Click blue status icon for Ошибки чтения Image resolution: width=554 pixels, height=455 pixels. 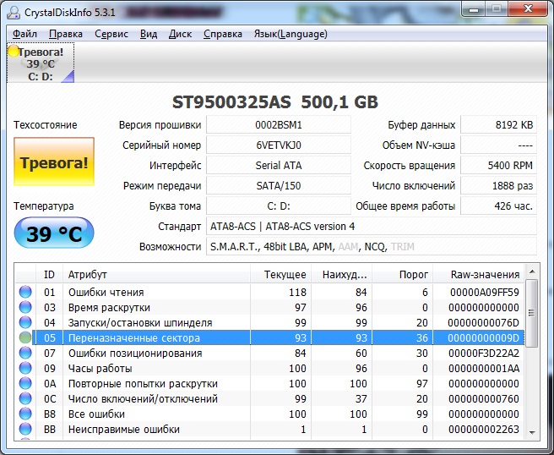[x=25, y=293]
